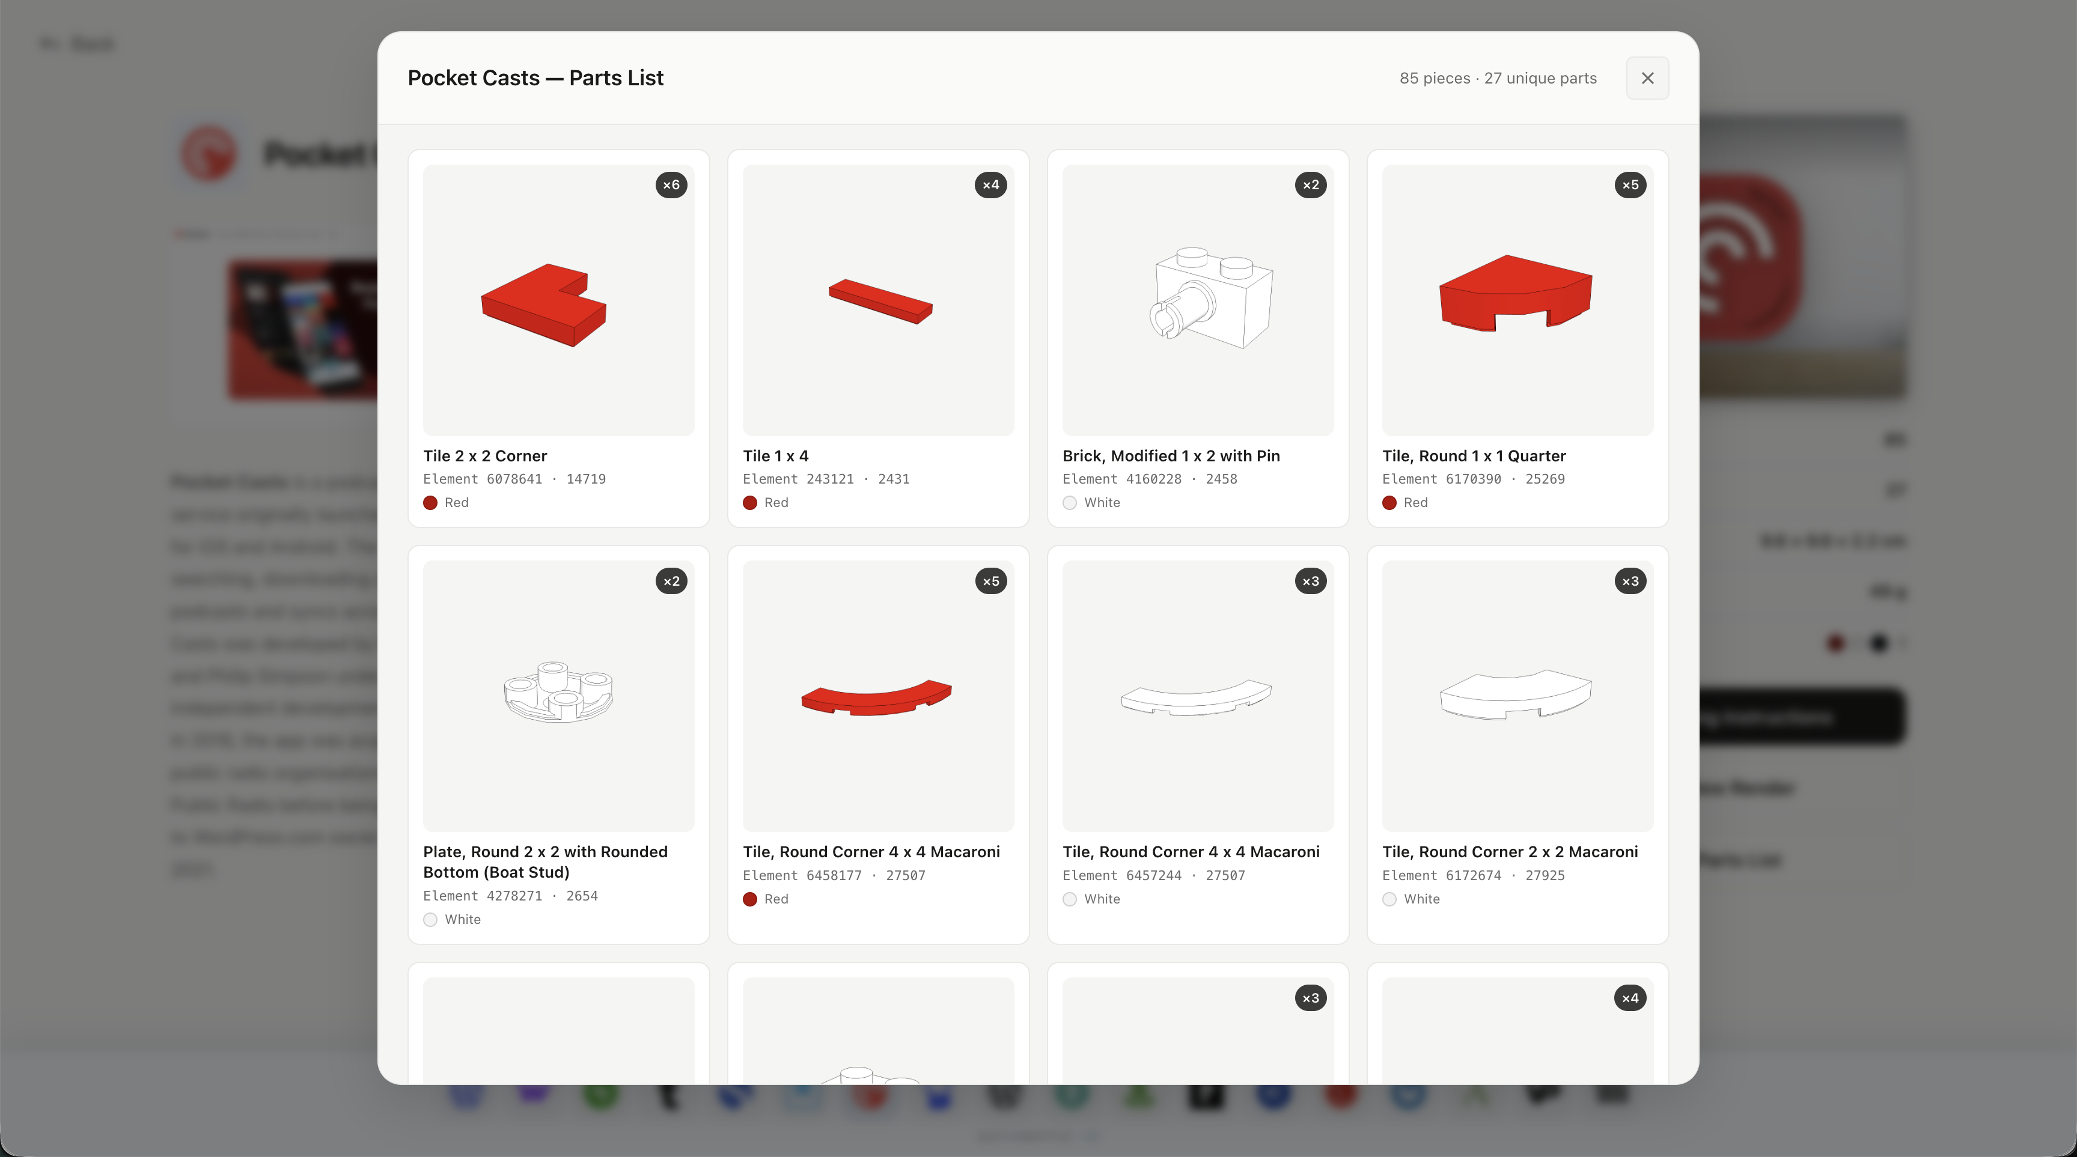Screen dimensions: 2077x1157
Task: Click the "Element 6458177 · 27507" text
Action: click(x=835, y=876)
